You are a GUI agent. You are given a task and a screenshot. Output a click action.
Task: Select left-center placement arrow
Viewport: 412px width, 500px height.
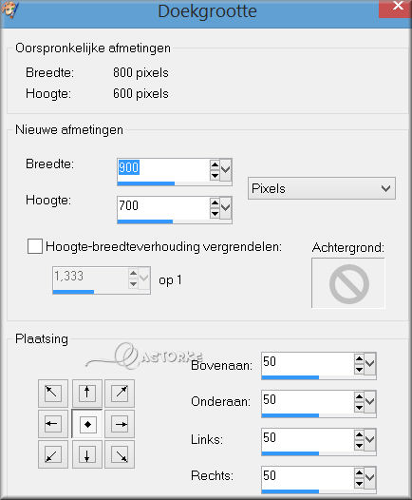[53, 424]
